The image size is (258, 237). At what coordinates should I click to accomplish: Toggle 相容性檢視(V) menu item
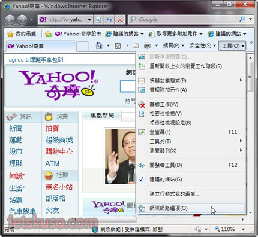tap(191, 114)
